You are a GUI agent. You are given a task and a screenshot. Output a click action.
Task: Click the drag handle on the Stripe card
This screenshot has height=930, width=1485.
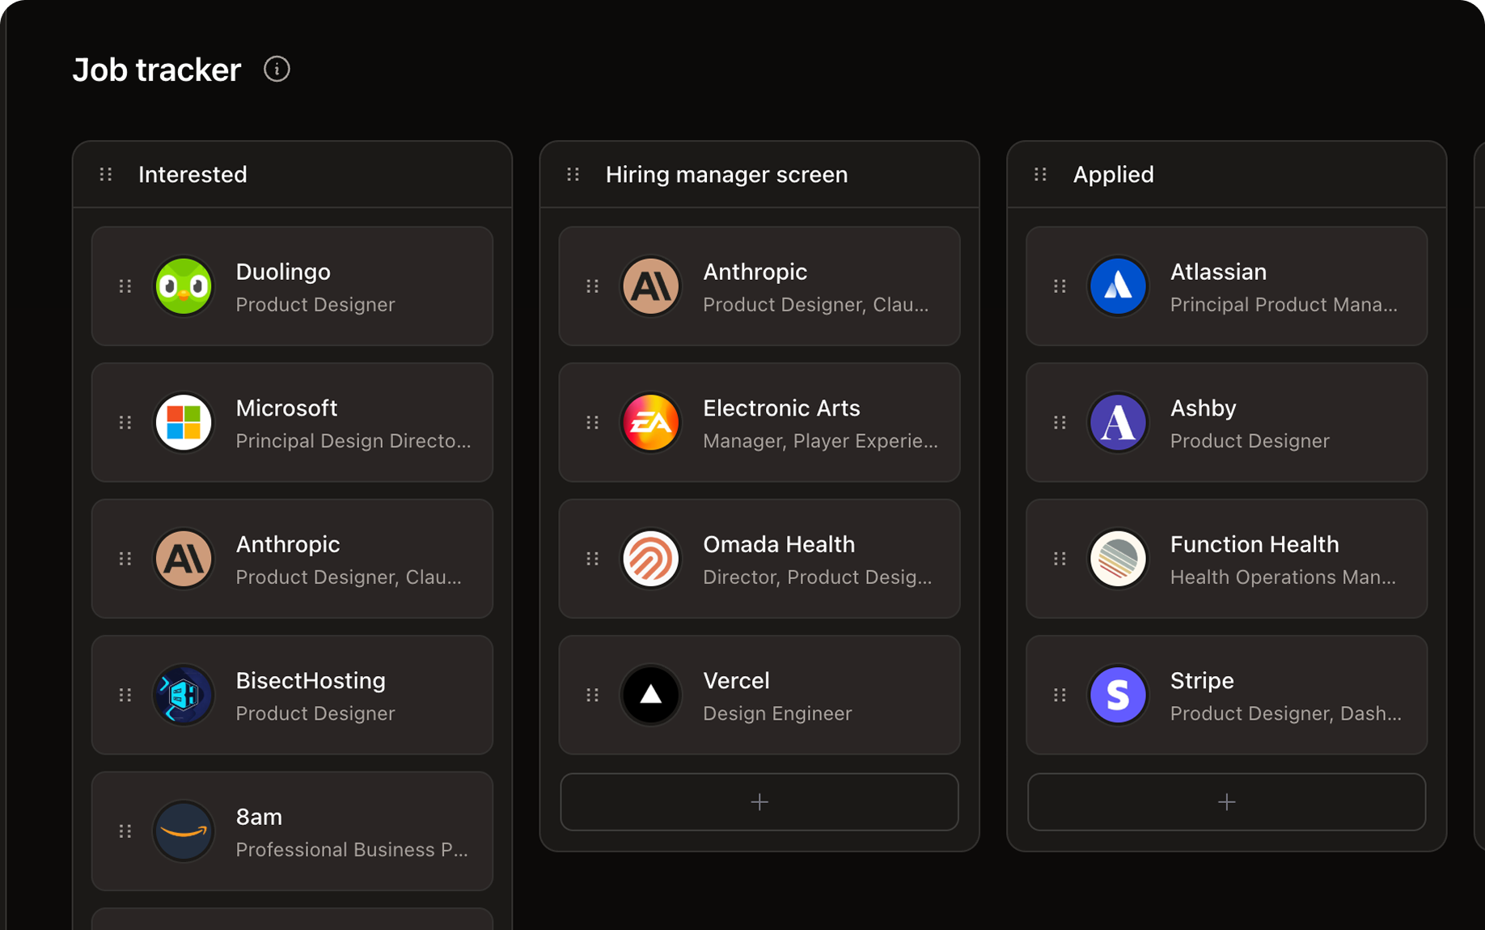coord(1060,695)
